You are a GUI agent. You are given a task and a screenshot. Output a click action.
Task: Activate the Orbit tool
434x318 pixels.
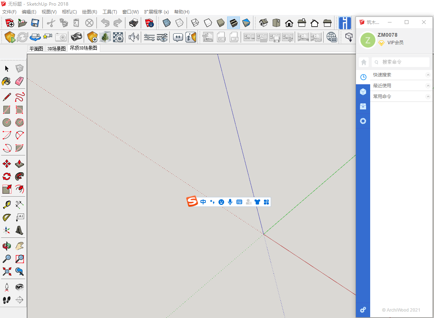tap(7, 246)
